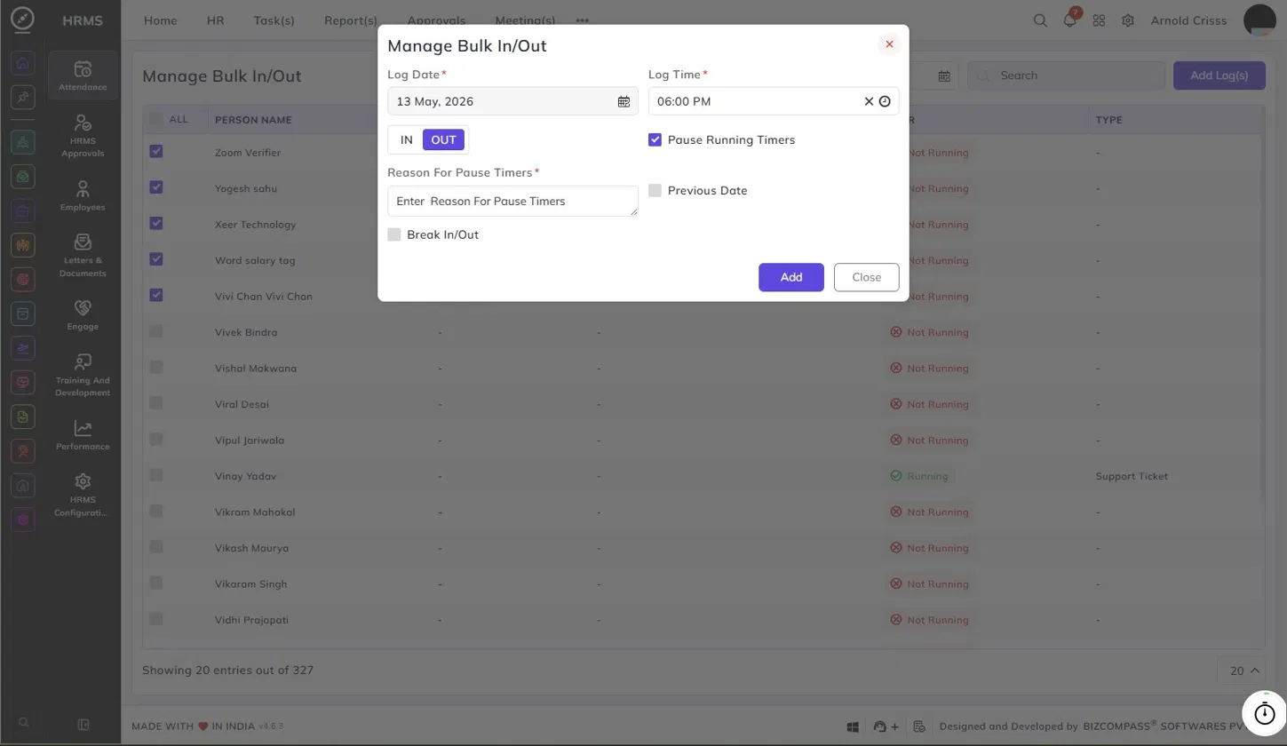
Task: Open the Report(s) menu item
Action: (x=351, y=20)
